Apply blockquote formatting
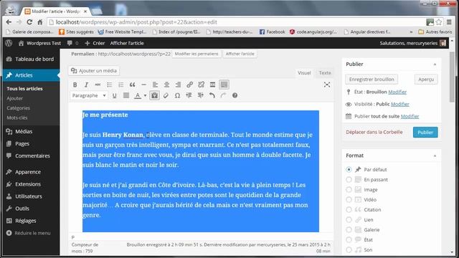 132,85
